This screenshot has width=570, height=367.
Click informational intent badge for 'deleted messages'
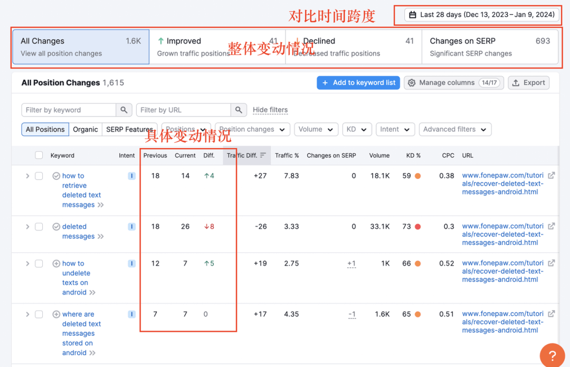tap(131, 227)
